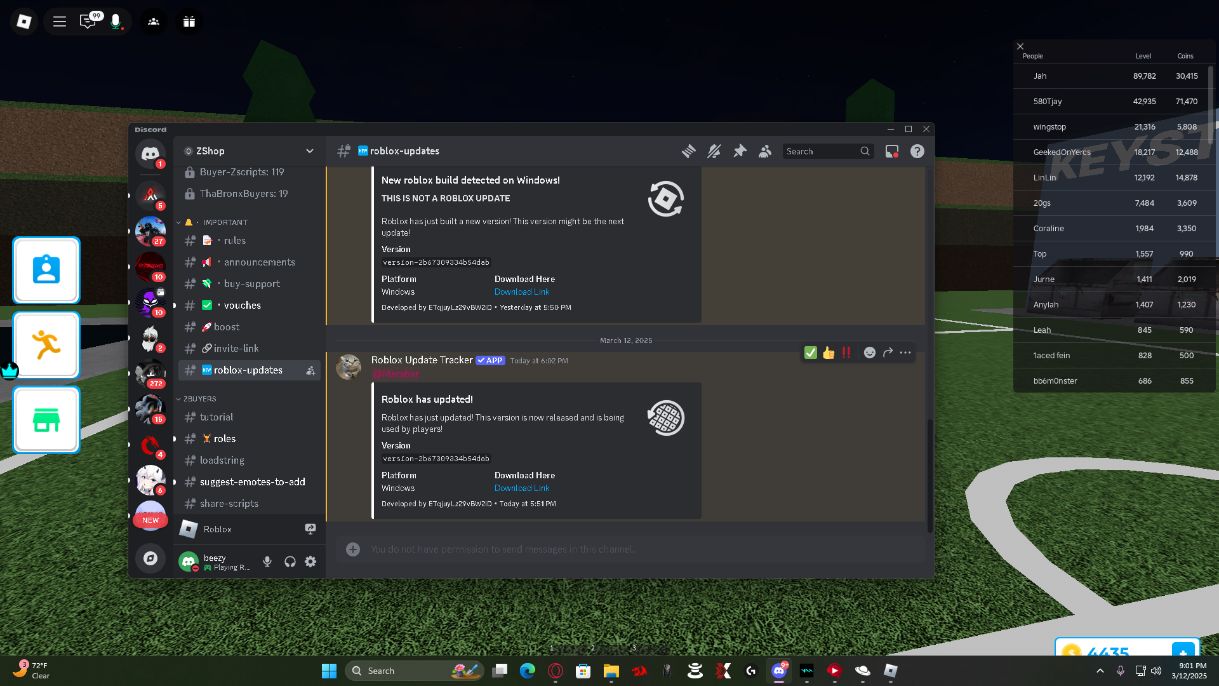Open the server with 272 notifications
The image size is (1219, 686).
[150, 374]
